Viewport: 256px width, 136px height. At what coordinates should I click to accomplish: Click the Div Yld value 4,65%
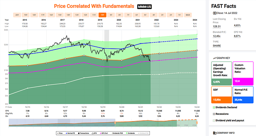[237, 25]
